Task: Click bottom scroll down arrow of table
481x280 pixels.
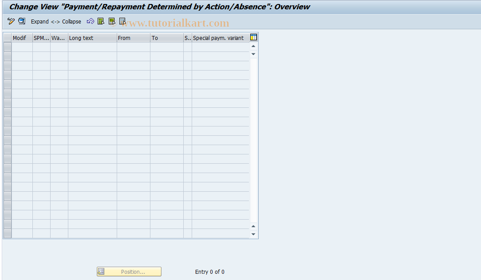Action: click(x=253, y=234)
